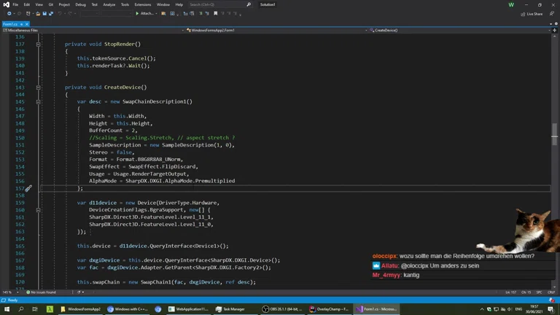560x315 pixels.
Task: Close the Form1.cs tab
Action: (27, 24)
